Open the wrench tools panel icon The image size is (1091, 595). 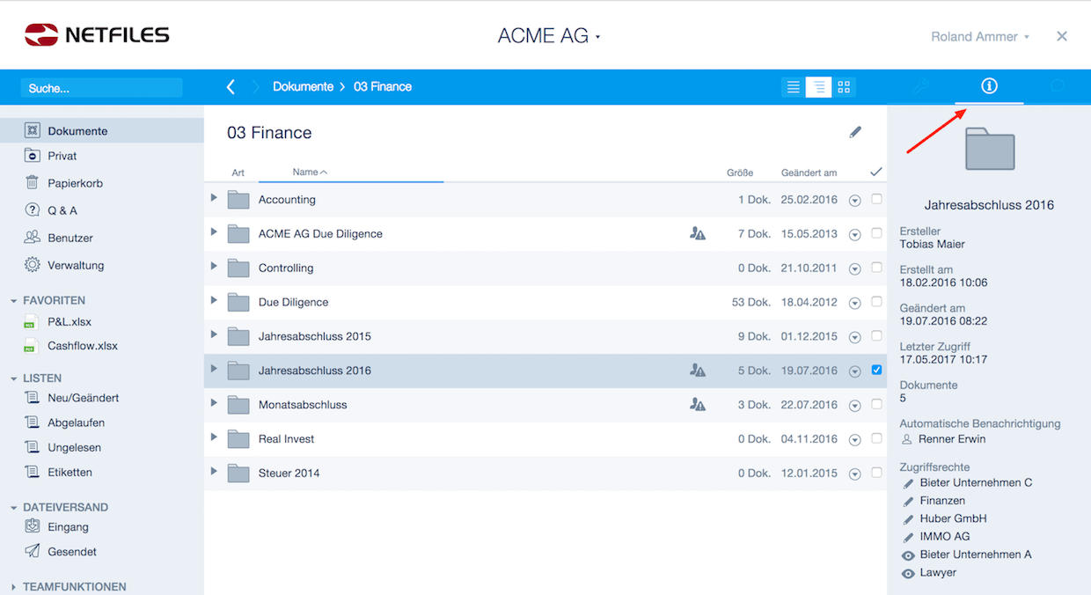coord(921,86)
